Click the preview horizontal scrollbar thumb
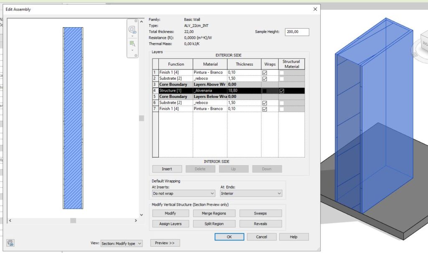 73,220
